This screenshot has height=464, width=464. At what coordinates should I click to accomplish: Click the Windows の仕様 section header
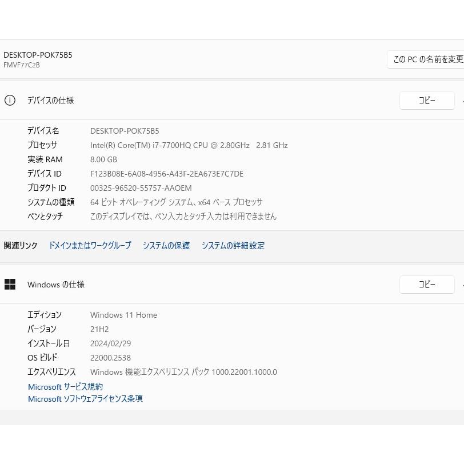[56, 285]
